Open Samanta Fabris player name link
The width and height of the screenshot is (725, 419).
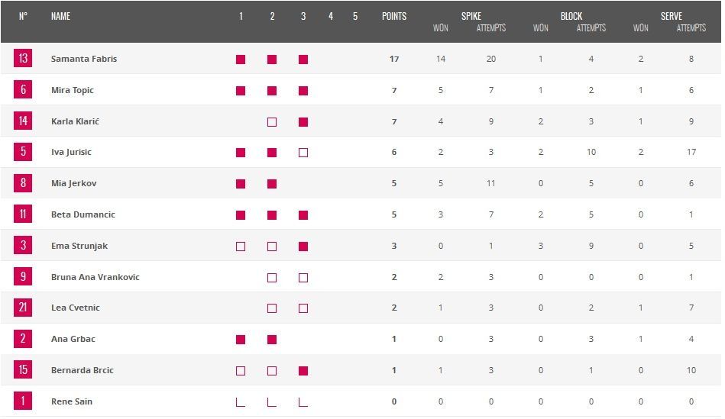point(84,59)
